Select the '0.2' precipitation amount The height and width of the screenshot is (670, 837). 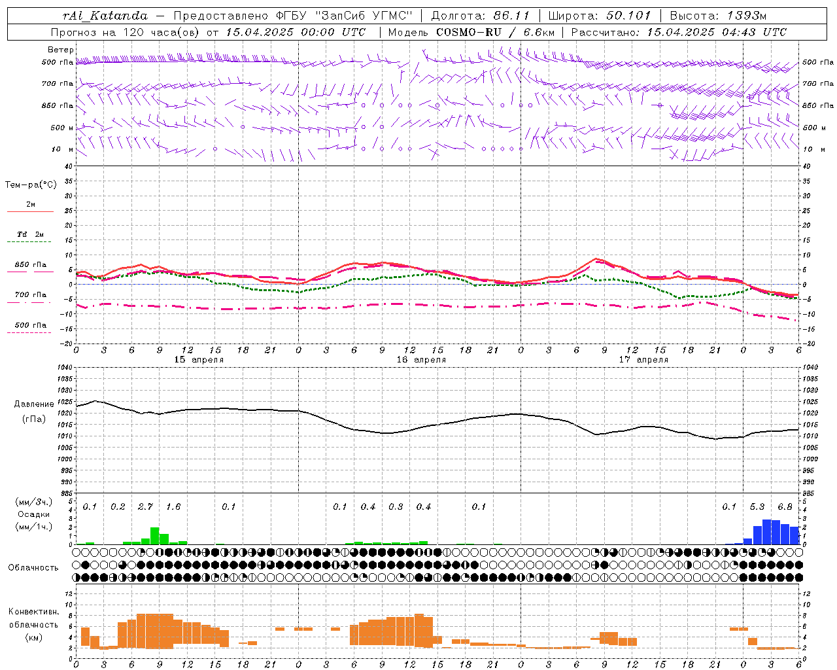tap(118, 507)
